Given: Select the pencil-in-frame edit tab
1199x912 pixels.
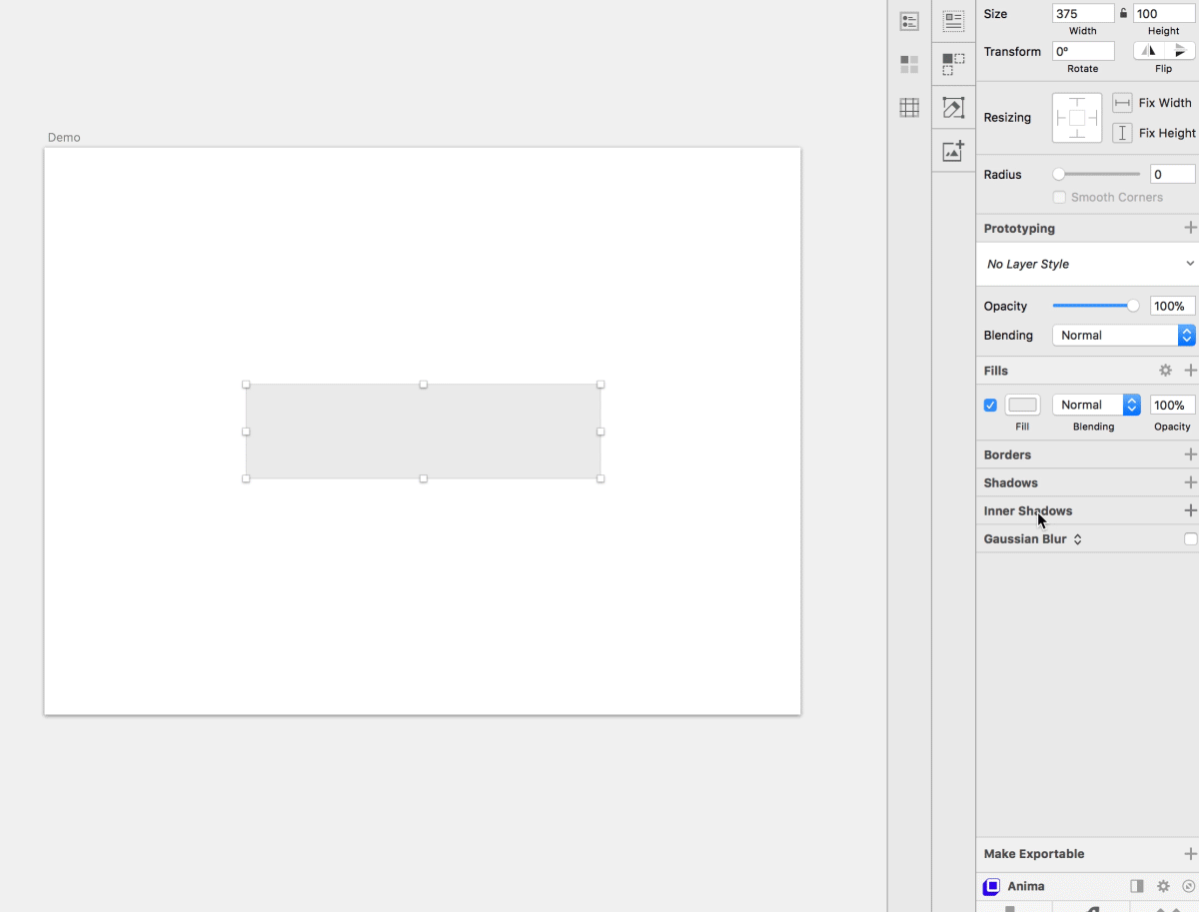Looking at the screenshot, I should tap(954, 107).
